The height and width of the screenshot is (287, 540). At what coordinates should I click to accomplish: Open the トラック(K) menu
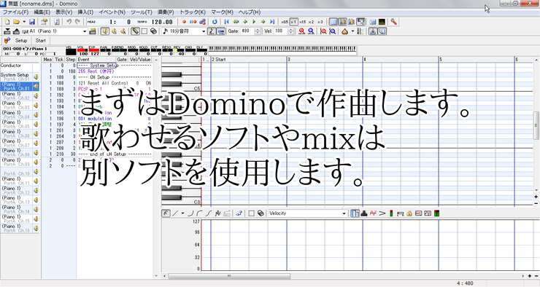click(193, 12)
